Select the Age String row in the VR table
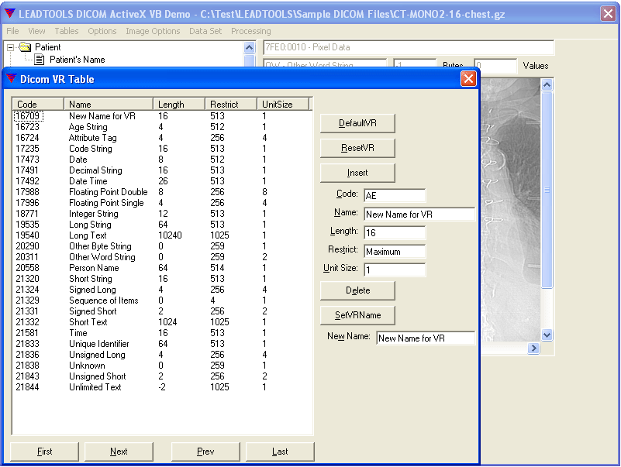This screenshot has width=621, height=467. [116, 126]
